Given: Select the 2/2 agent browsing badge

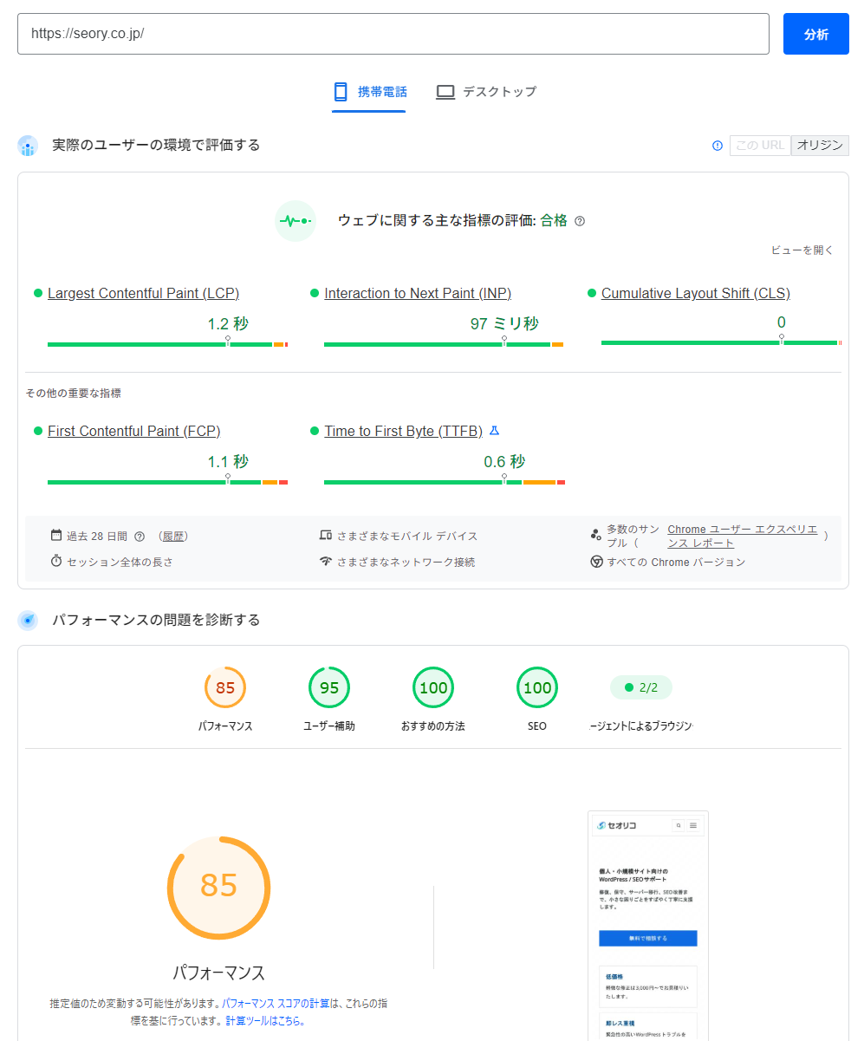Looking at the screenshot, I should [641, 688].
